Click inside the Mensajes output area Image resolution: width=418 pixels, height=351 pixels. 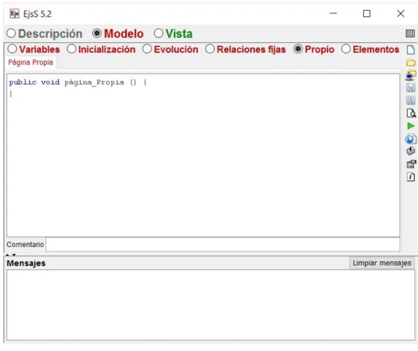click(211, 305)
